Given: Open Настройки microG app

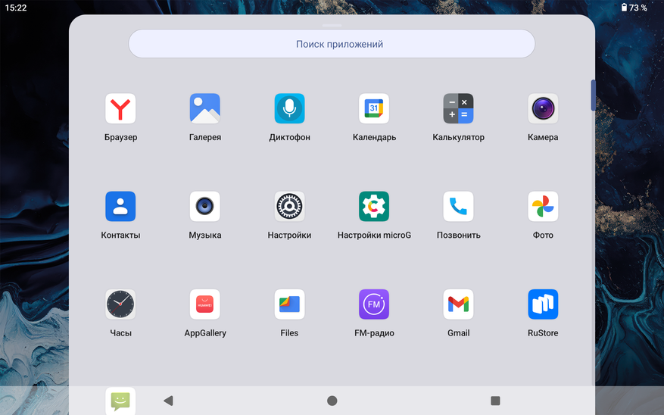Looking at the screenshot, I should (x=374, y=207).
